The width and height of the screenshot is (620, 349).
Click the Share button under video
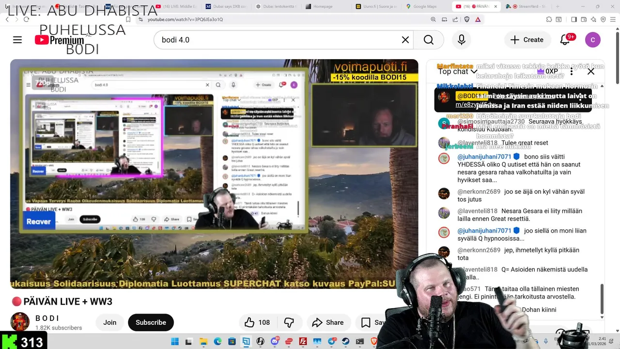[x=328, y=322]
